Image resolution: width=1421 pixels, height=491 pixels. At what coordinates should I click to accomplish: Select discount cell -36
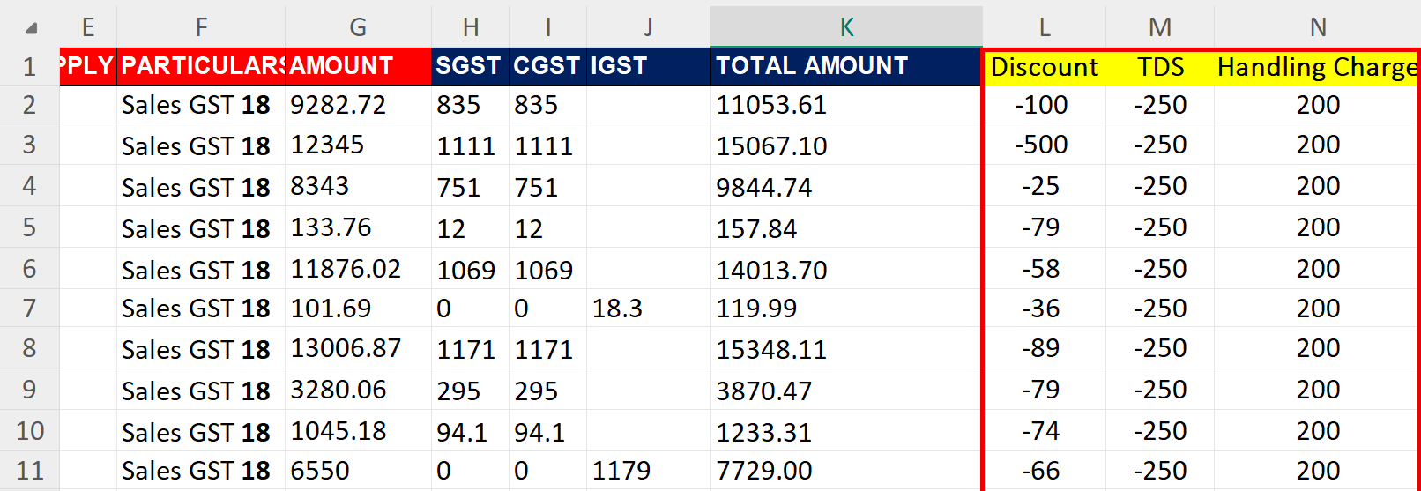pos(1045,308)
